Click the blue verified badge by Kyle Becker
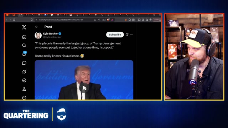This screenshot has height=128, width=228. pyautogui.click(x=60, y=34)
